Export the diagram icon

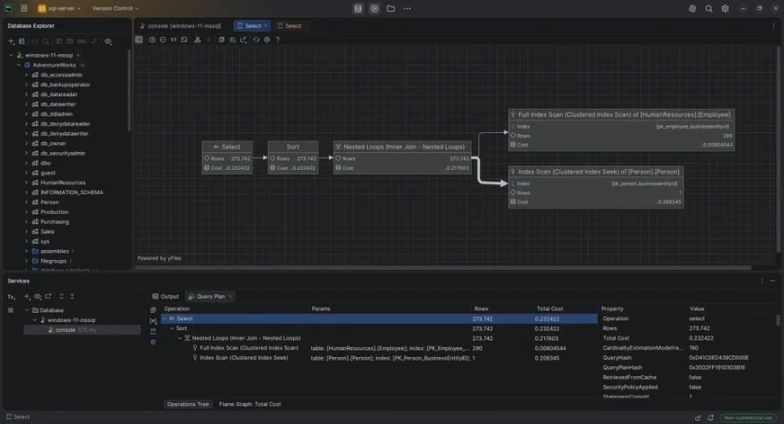[244, 39]
